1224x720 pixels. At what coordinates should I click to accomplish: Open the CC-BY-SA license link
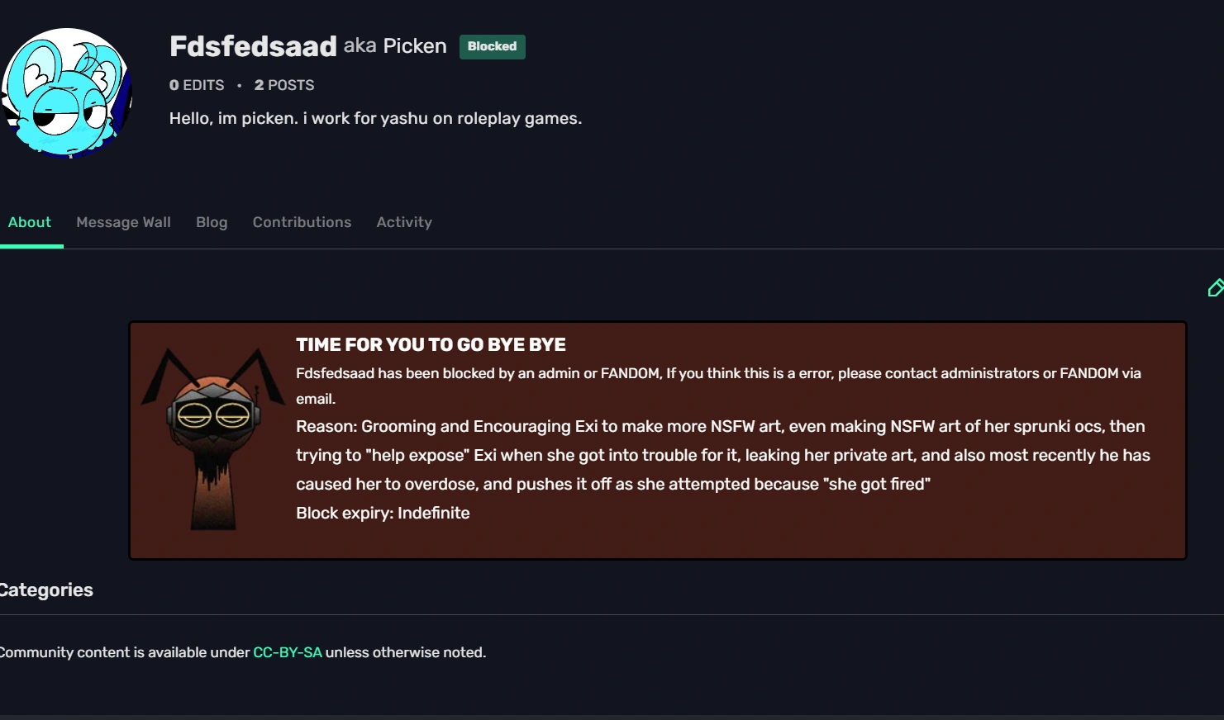[x=287, y=652]
